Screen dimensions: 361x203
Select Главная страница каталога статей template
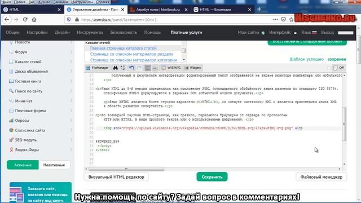pos(123,48)
